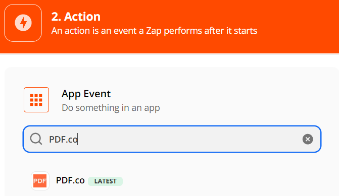
Task: Click the magnifying glass search icon
Action: (36, 139)
